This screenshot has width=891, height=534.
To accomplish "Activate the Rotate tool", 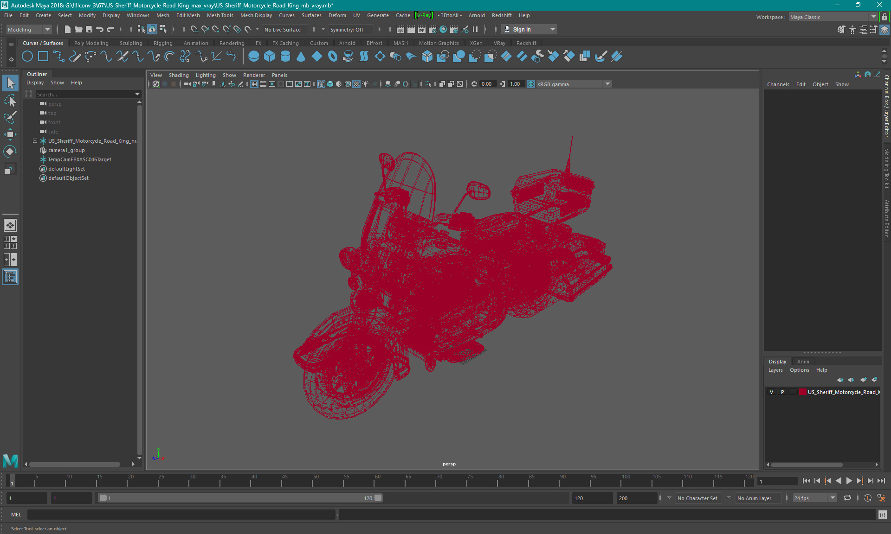I will pos(10,152).
